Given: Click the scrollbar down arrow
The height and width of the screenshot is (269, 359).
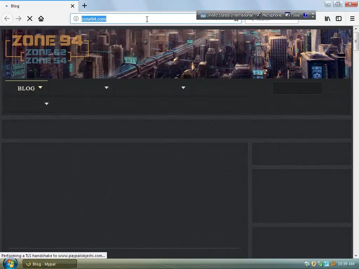Looking at the screenshot, I should point(355,256).
